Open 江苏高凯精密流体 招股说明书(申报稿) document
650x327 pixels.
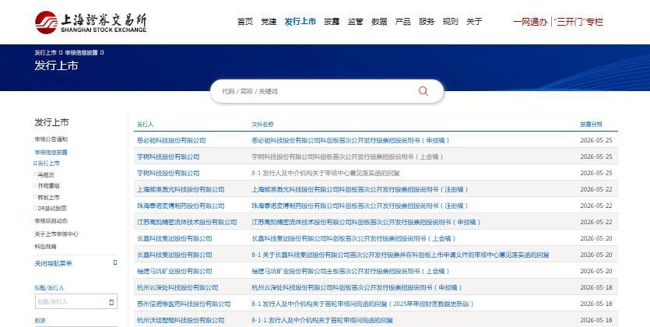pos(366,222)
